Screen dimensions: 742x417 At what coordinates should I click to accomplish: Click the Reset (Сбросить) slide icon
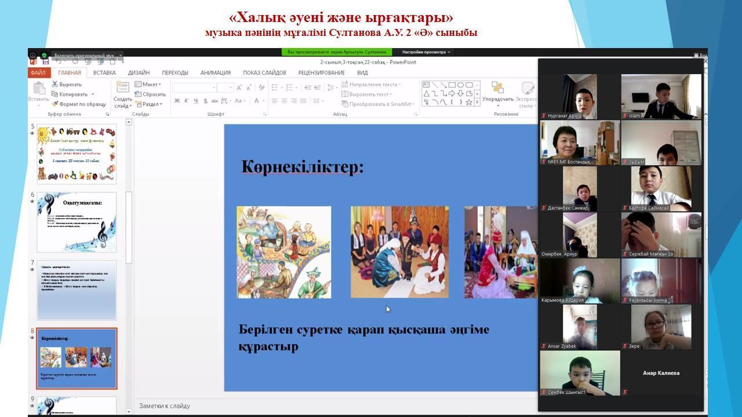point(139,94)
